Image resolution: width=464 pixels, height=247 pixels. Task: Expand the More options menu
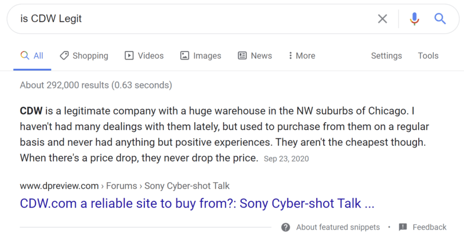click(x=302, y=56)
